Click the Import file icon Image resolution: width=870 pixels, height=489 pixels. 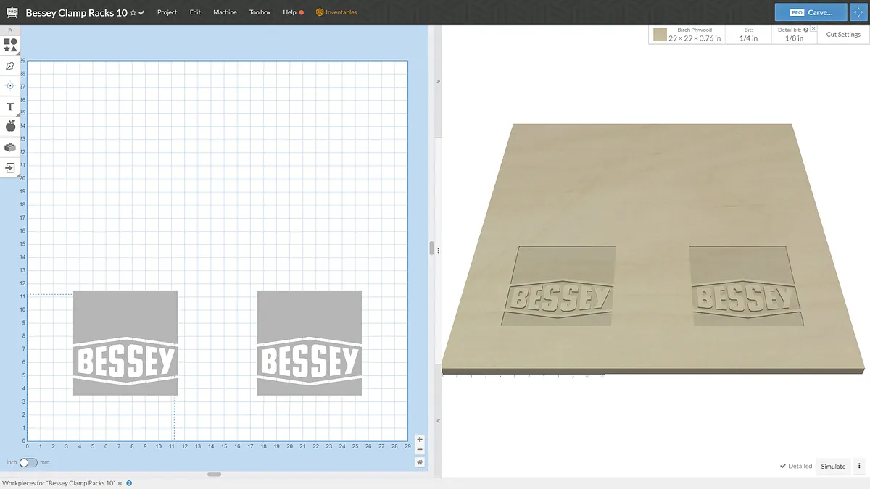click(10, 167)
